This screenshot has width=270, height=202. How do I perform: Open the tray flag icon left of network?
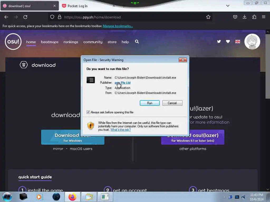(x=230, y=197)
